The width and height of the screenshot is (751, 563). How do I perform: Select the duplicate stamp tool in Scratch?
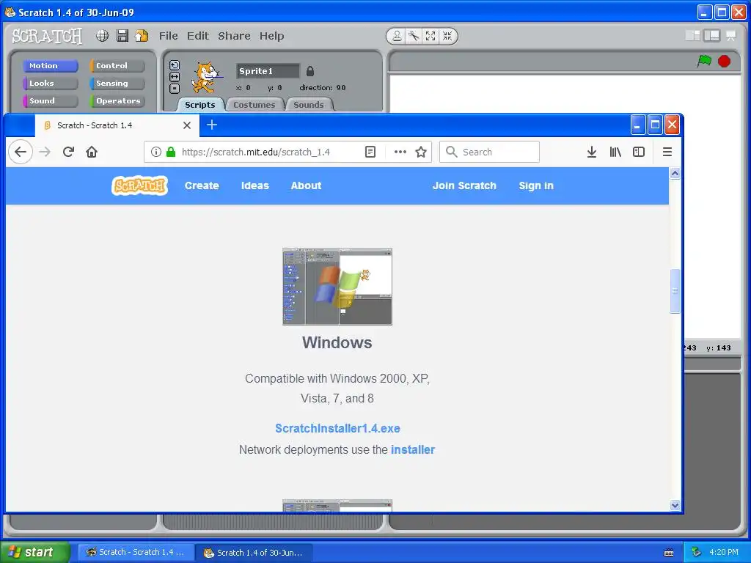pyautogui.click(x=397, y=36)
